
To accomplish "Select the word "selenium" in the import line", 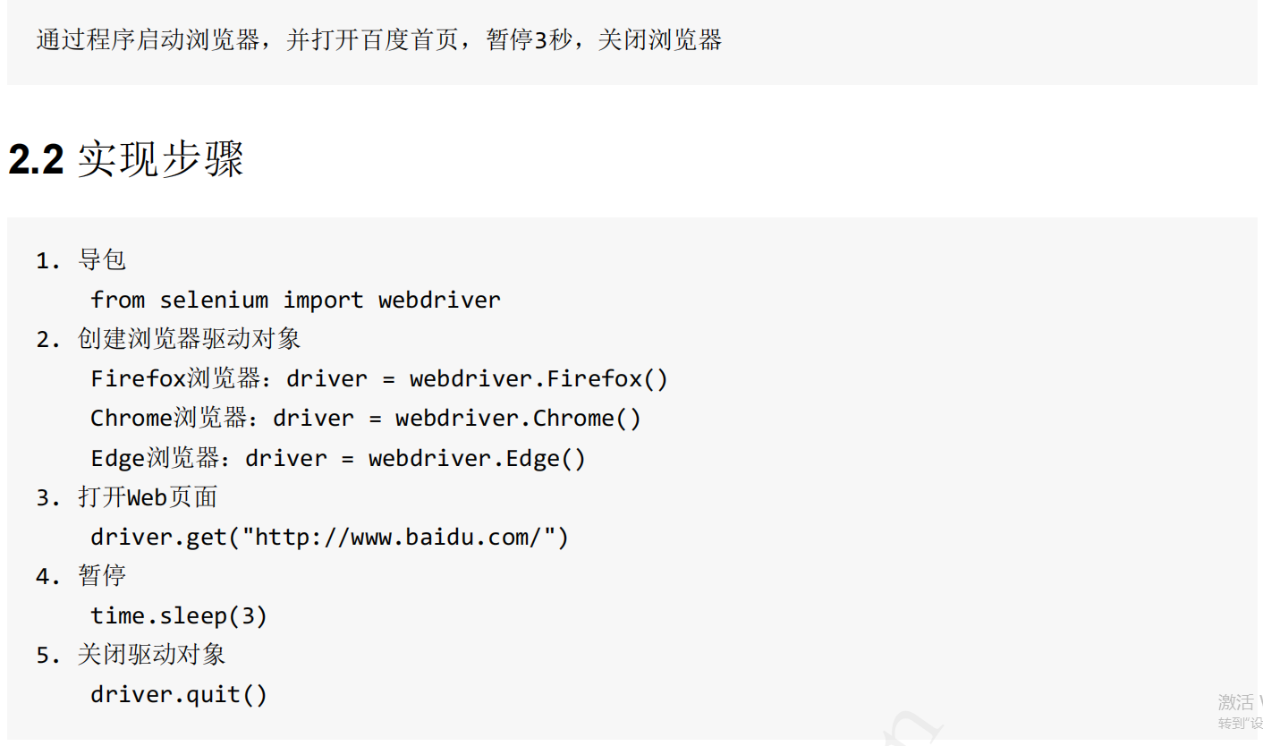I will click(214, 300).
